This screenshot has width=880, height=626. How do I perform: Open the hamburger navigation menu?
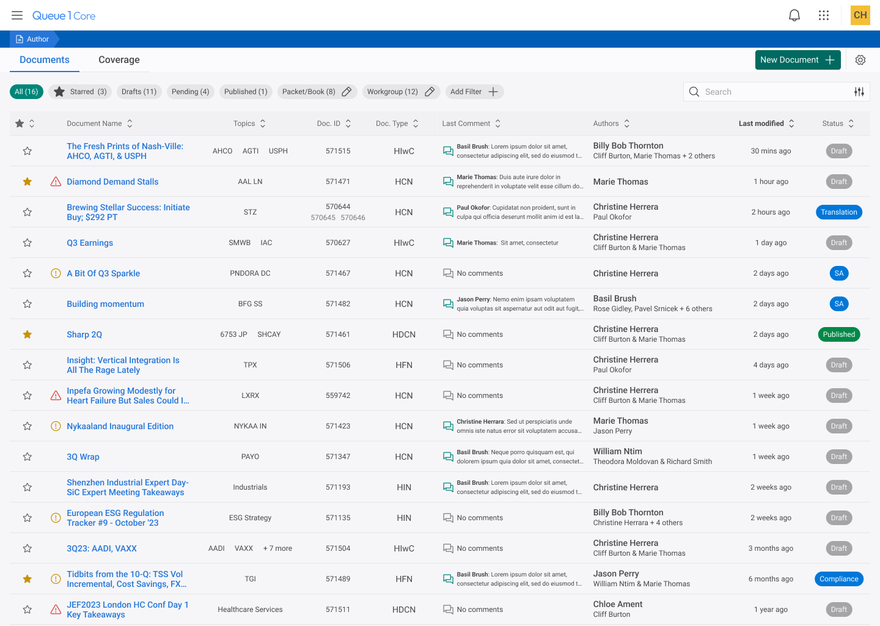pos(17,15)
